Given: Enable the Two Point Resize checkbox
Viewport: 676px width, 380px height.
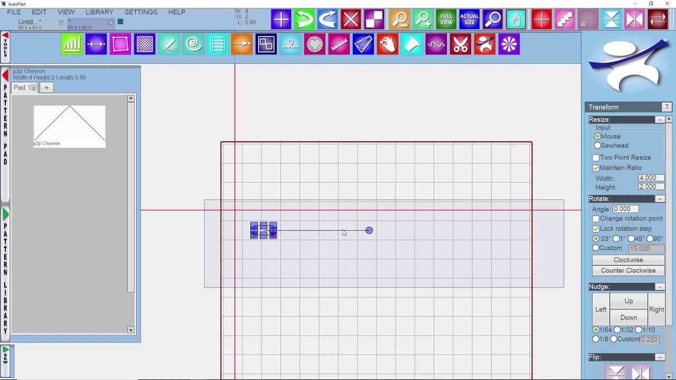Looking at the screenshot, I should coord(596,158).
